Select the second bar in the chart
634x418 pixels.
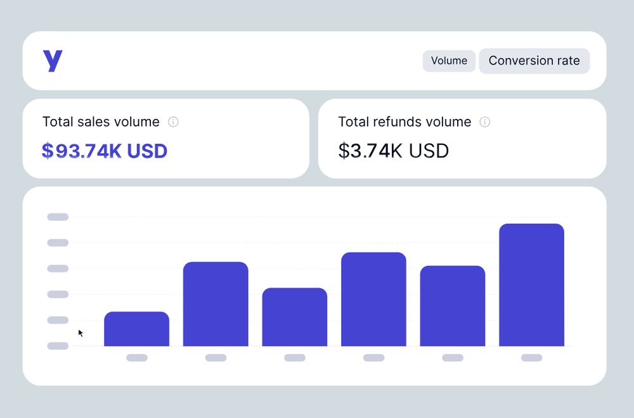tap(216, 304)
